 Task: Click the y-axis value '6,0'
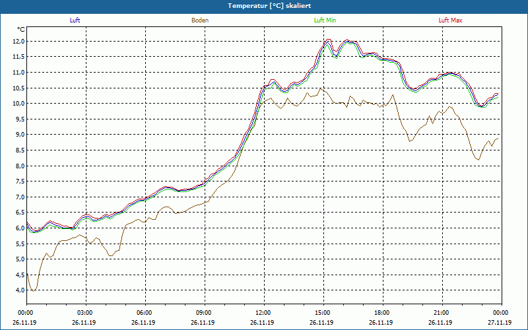click(20, 228)
